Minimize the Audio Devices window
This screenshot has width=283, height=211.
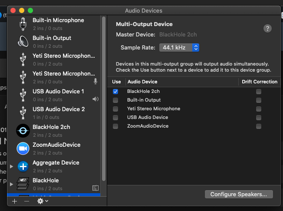point(22,10)
